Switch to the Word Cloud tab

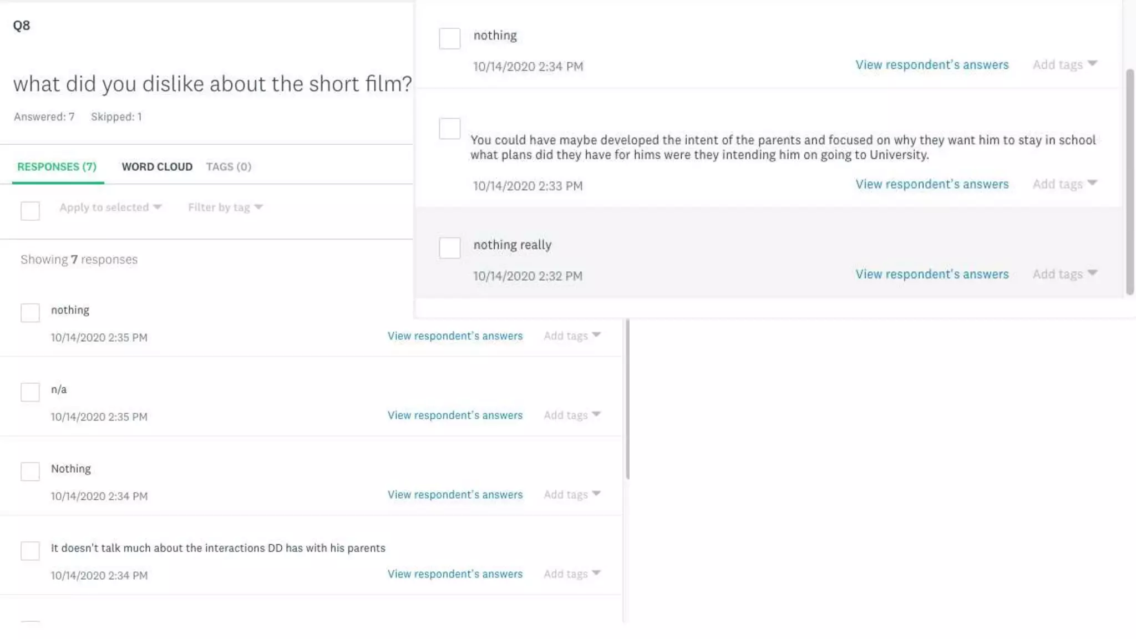[x=157, y=167]
